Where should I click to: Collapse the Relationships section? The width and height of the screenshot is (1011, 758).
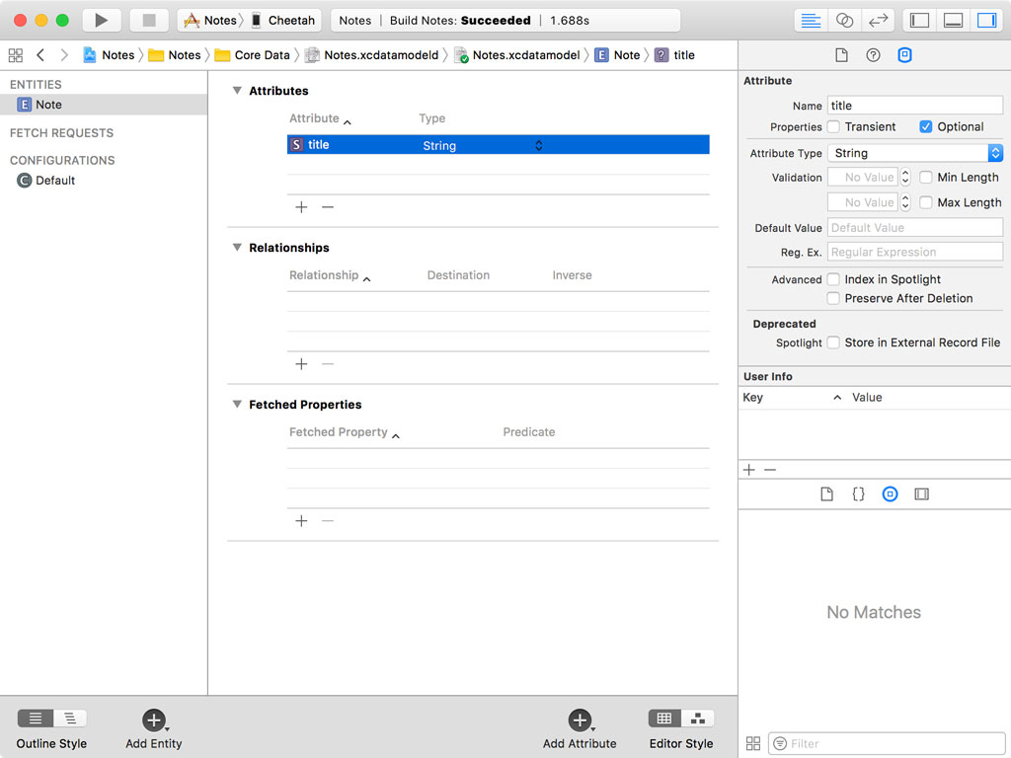236,248
